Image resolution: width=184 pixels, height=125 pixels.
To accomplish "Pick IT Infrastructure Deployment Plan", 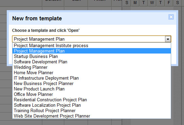I will (x=92, y=78).
